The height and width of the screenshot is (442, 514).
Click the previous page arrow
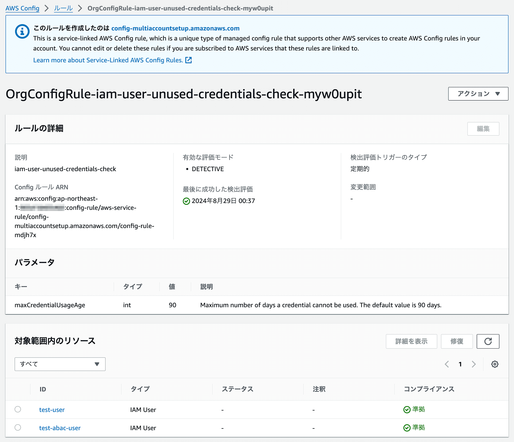pos(447,364)
